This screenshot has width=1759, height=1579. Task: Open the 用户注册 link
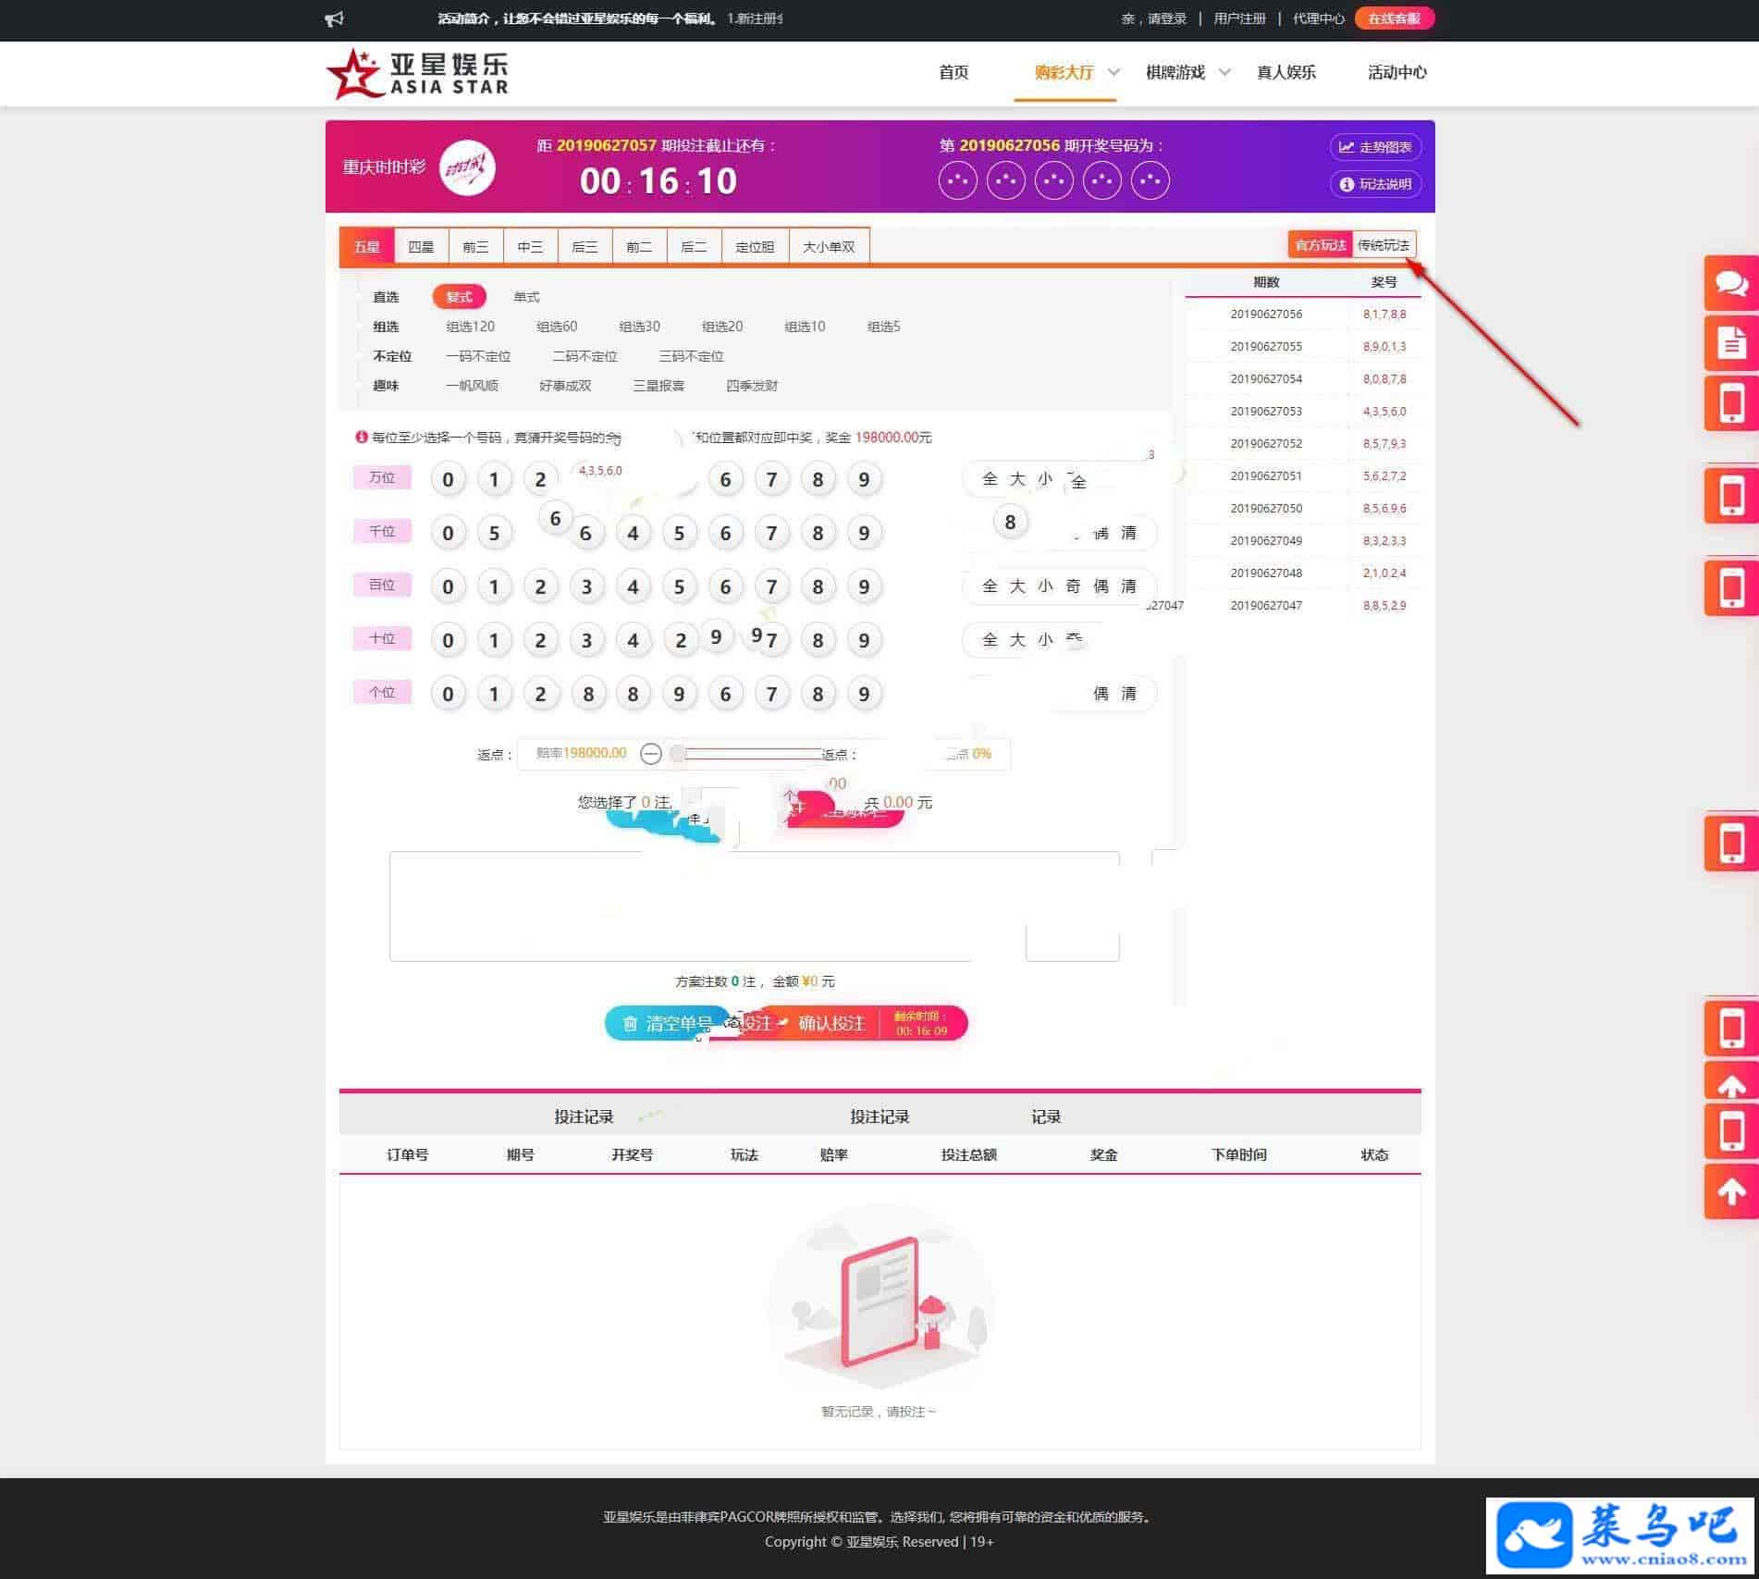[x=1239, y=19]
